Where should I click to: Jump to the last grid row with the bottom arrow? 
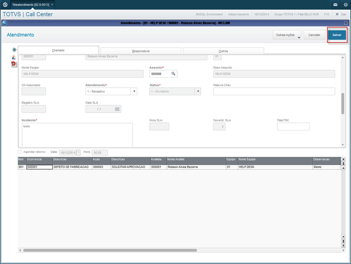pos(343,245)
